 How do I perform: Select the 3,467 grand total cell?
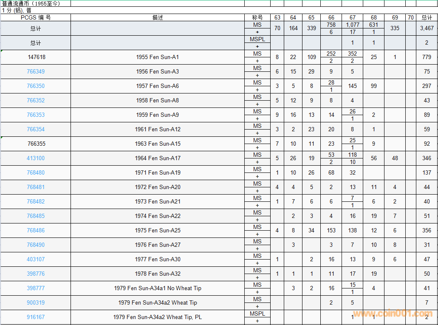[427, 28]
